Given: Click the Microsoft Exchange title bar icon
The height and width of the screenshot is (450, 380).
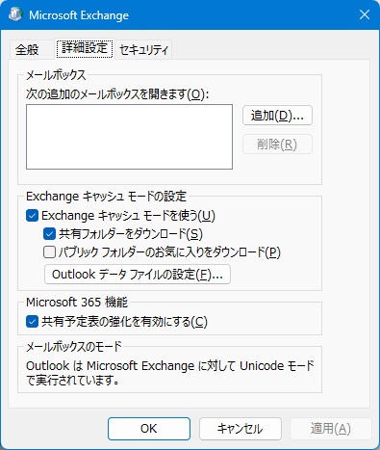Looking at the screenshot, I should point(15,14).
